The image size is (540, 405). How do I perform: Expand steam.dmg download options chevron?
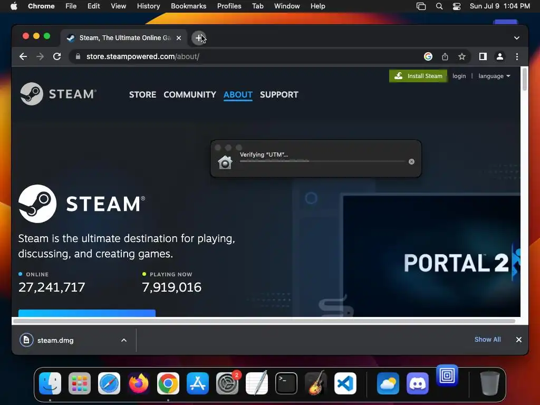tap(123, 340)
